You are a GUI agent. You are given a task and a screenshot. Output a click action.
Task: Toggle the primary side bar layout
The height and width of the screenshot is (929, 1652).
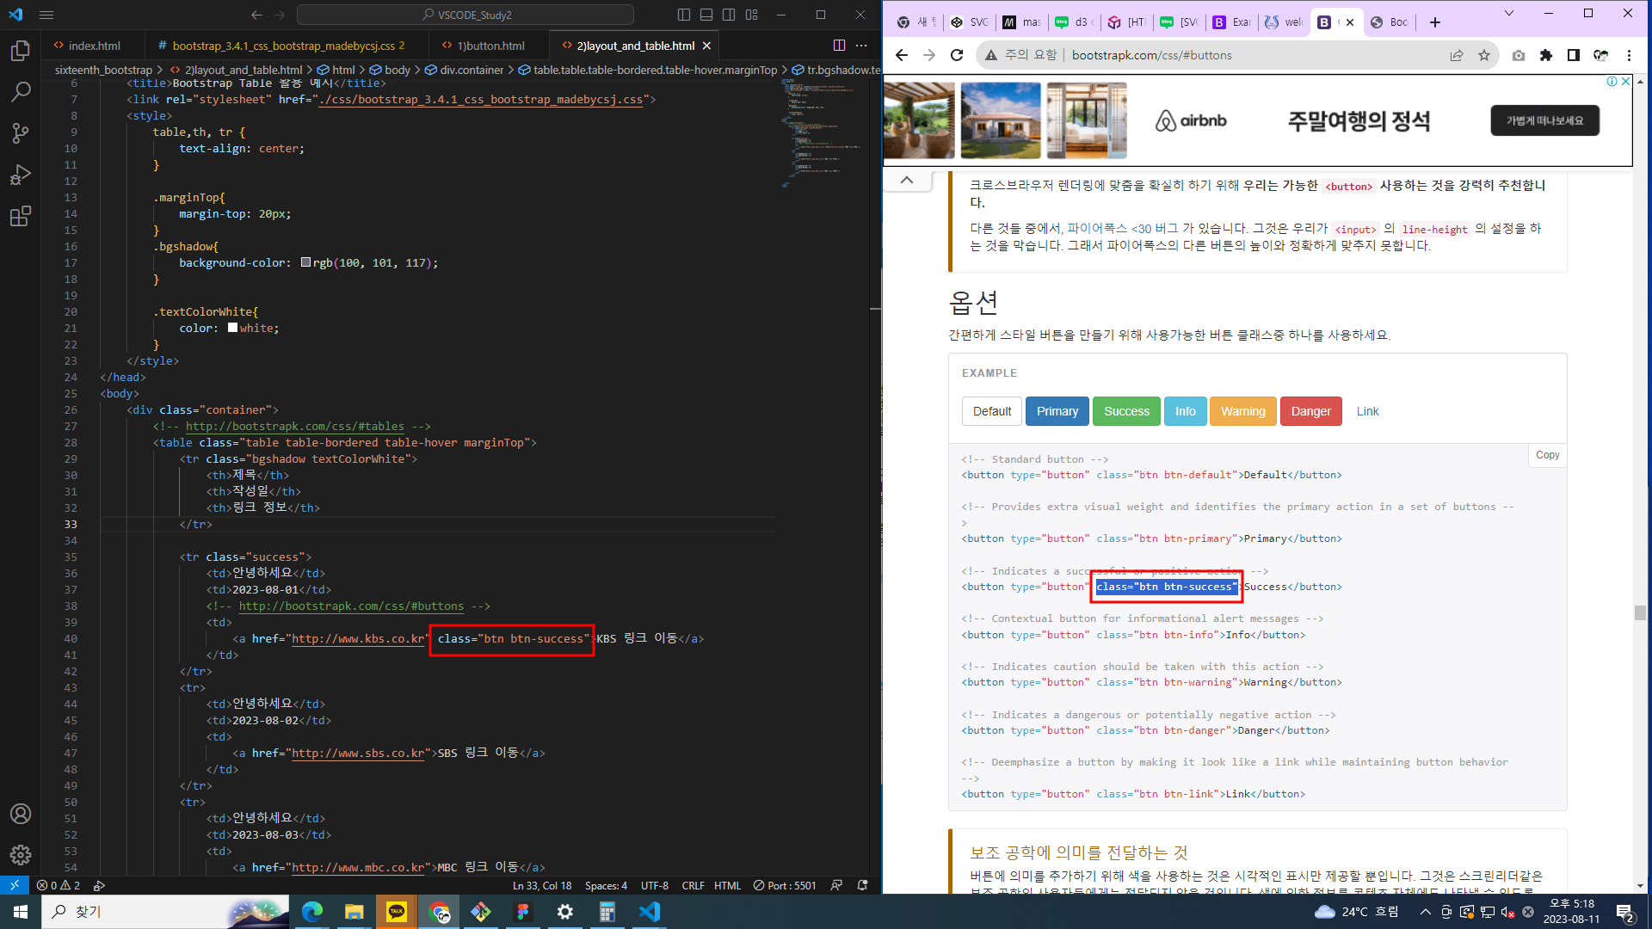point(684,15)
